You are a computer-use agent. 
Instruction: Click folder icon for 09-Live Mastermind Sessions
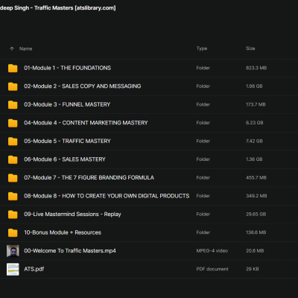coord(13,215)
